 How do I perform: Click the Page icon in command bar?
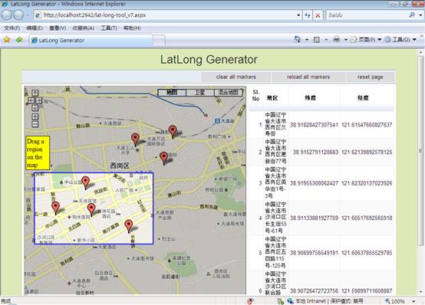[354, 40]
